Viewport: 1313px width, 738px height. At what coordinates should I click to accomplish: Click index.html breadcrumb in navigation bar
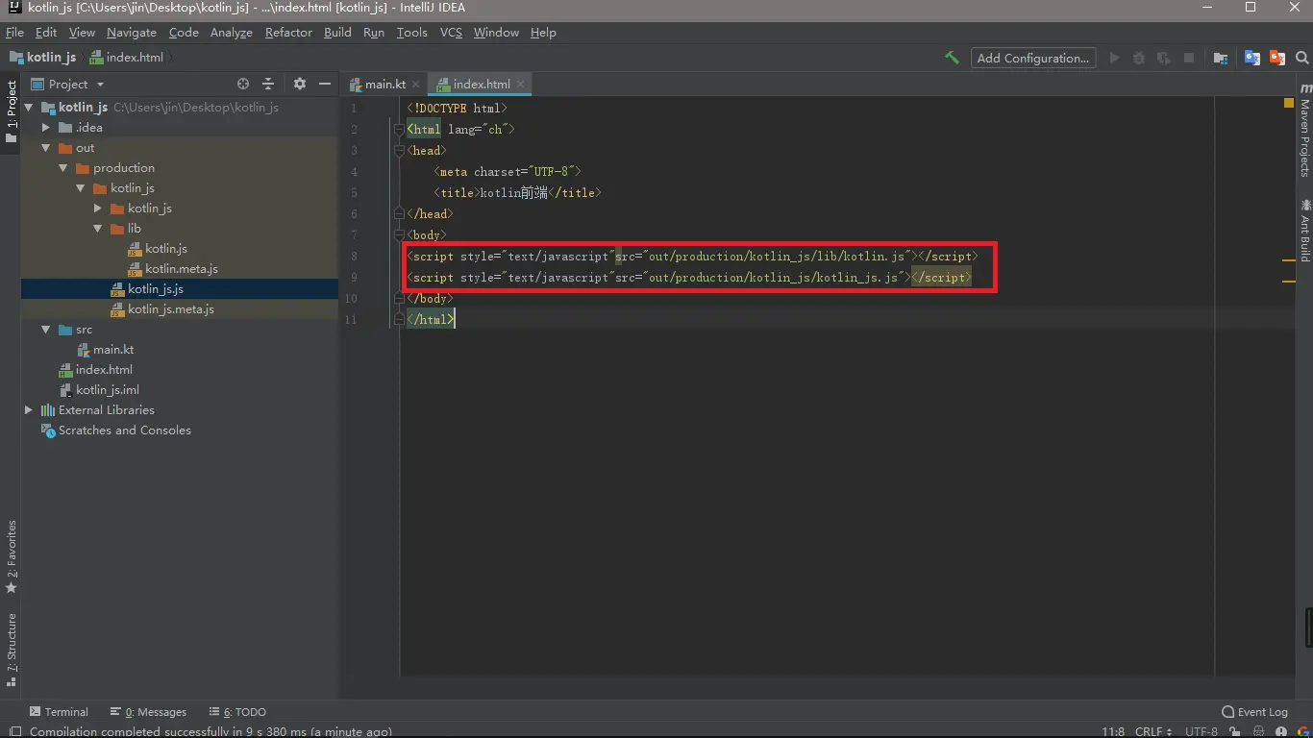127,58
